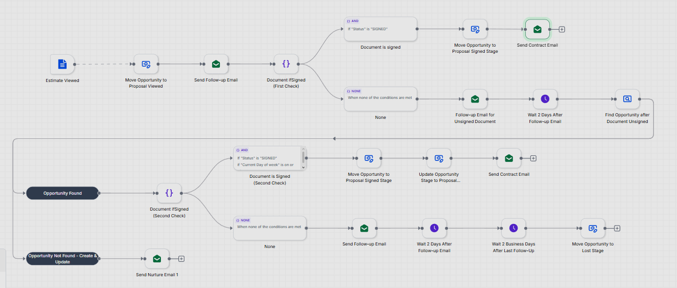The width and height of the screenshot is (677, 288).
Task: Open Wait 2 Days After Follow-up Email in first branch
Action: (545, 99)
